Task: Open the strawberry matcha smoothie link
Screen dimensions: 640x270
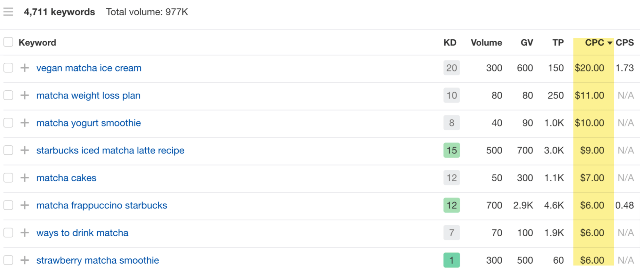Action: pyautogui.click(x=97, y=260)
